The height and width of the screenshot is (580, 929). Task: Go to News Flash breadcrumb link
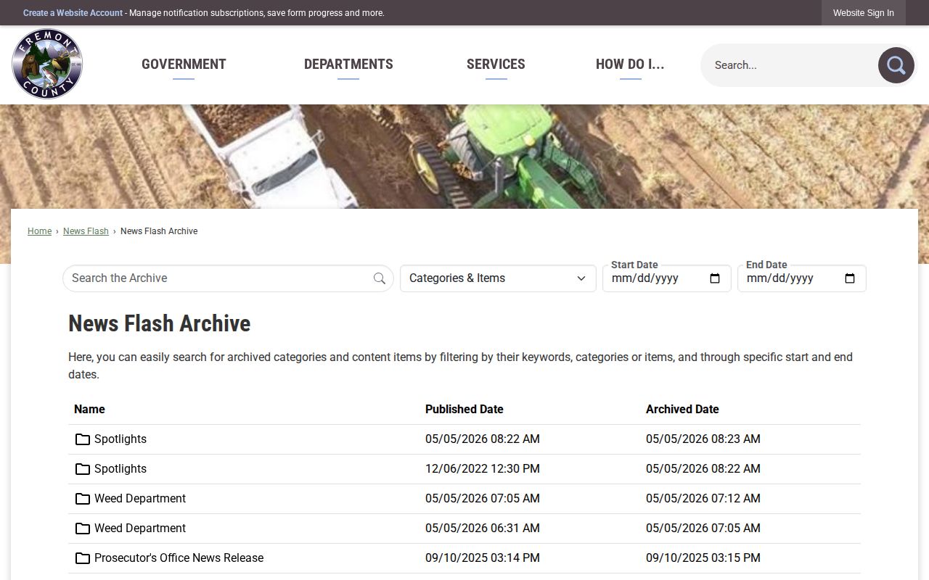[86, 231]
